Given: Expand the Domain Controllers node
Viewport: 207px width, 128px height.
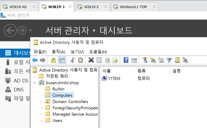Looking at the screenshot, I should pos(41,102).
